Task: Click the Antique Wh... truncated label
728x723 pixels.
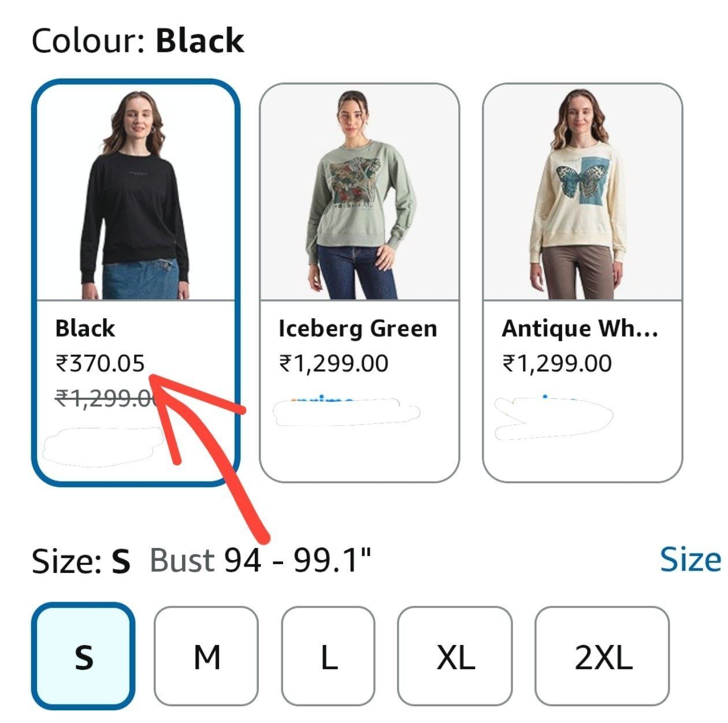Action: tap(580, 329)
